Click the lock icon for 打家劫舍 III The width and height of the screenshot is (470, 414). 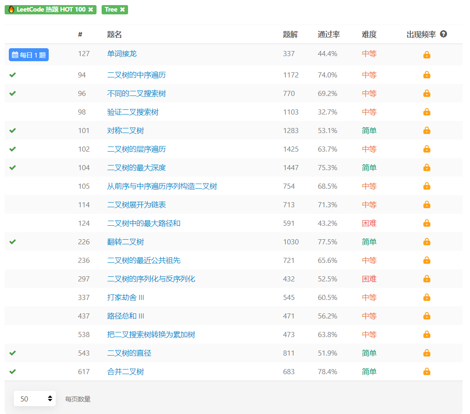click(426, 298)
